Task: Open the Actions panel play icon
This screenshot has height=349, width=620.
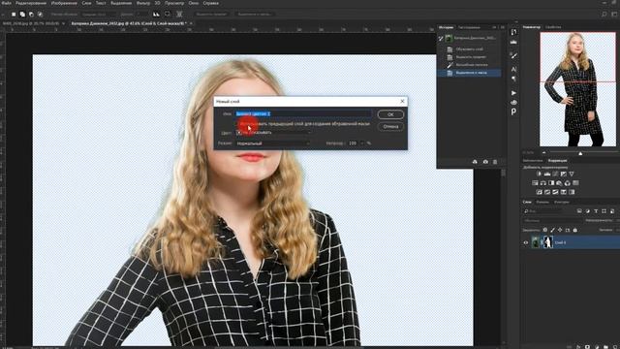Action: pos(513,93)
